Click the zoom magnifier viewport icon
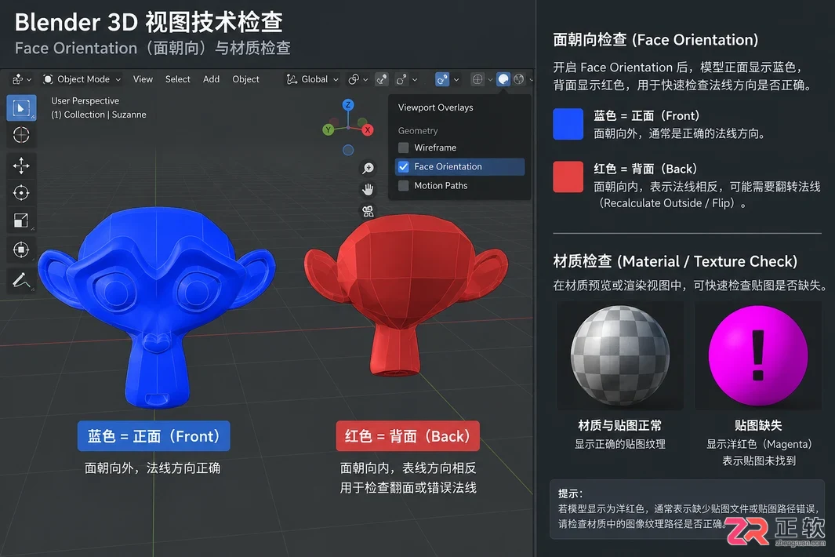835x557 pixels. click(x=368, y=169)
